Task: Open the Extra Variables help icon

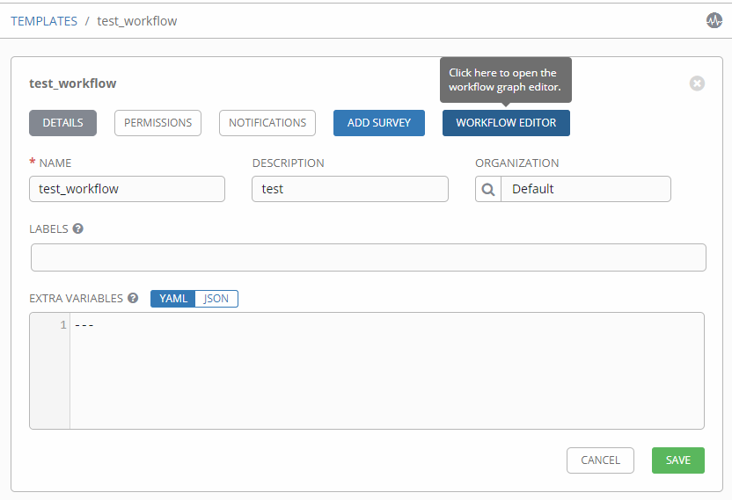Action: tap(133, 298)
